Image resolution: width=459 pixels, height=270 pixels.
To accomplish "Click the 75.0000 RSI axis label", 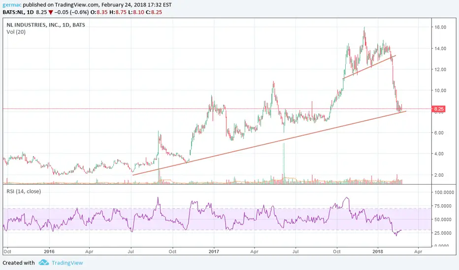I will tap(443, 206).
